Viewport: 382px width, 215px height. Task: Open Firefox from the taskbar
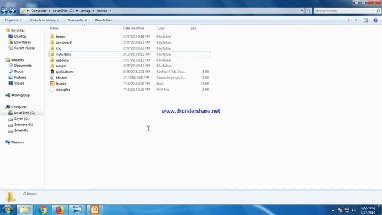(60, 210)
